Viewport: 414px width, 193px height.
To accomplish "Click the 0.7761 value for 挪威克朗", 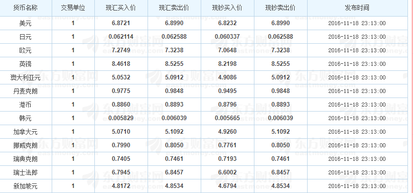I will [x=227, y=145].
